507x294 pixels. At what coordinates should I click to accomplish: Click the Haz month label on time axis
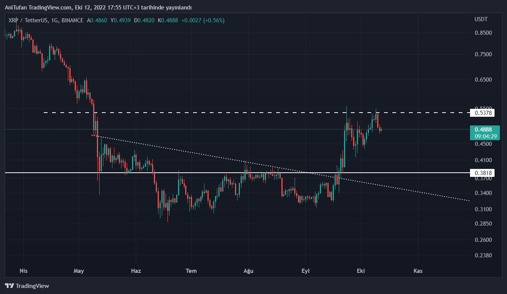click(136, 271)
